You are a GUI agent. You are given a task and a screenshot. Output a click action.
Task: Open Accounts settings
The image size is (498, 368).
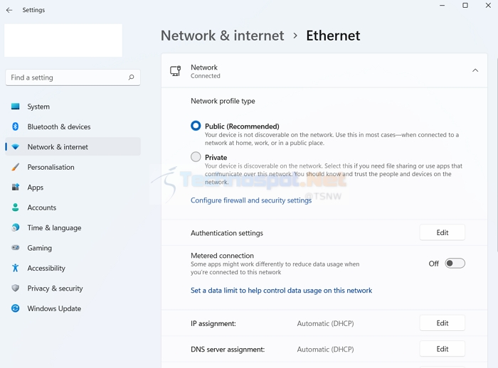coord(73,207)
